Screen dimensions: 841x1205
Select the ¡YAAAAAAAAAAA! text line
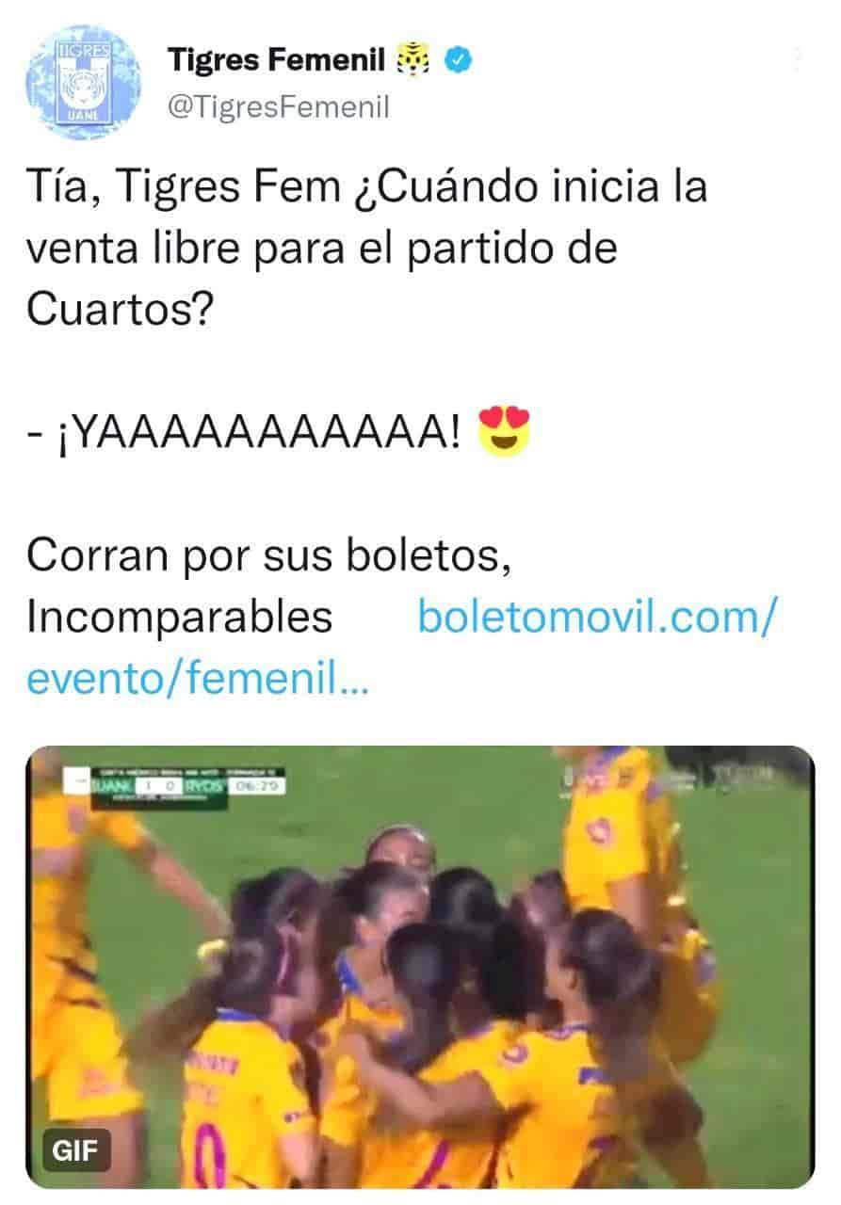(x=246, y=435)
